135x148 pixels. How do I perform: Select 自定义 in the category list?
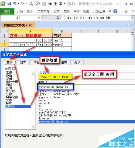(x=18, y=106)
